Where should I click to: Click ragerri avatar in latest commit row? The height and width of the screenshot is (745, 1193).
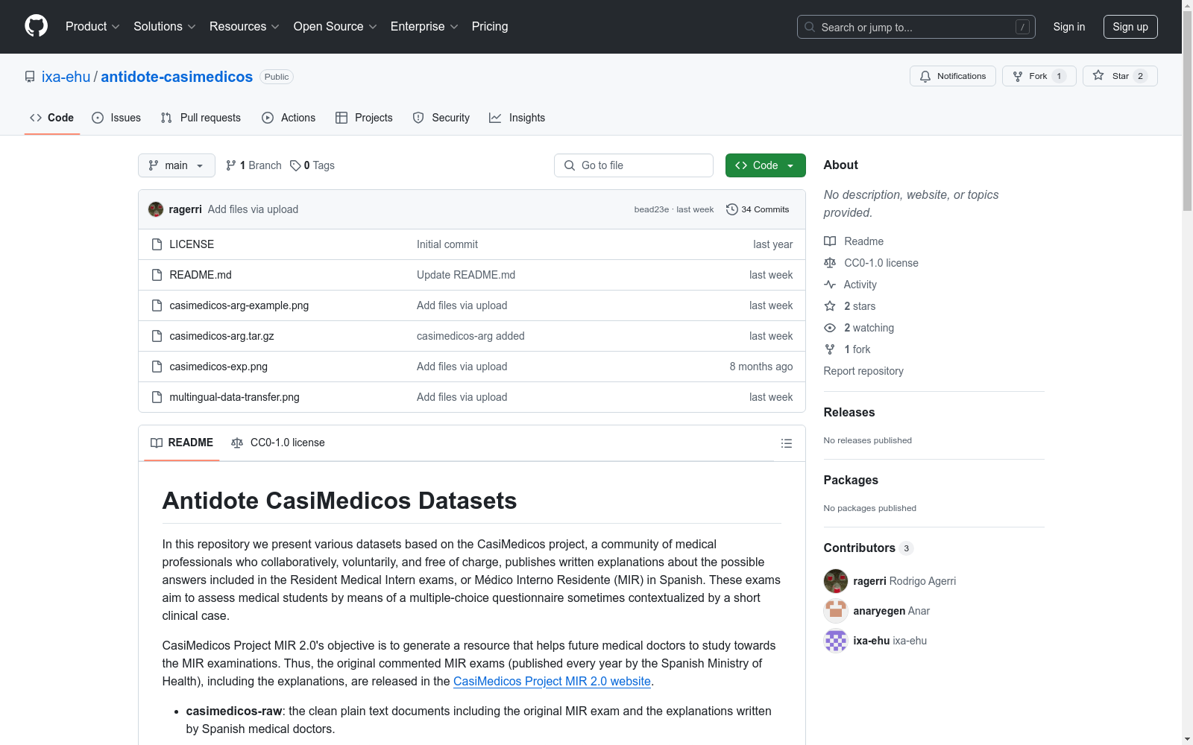[x=156, y=209]
